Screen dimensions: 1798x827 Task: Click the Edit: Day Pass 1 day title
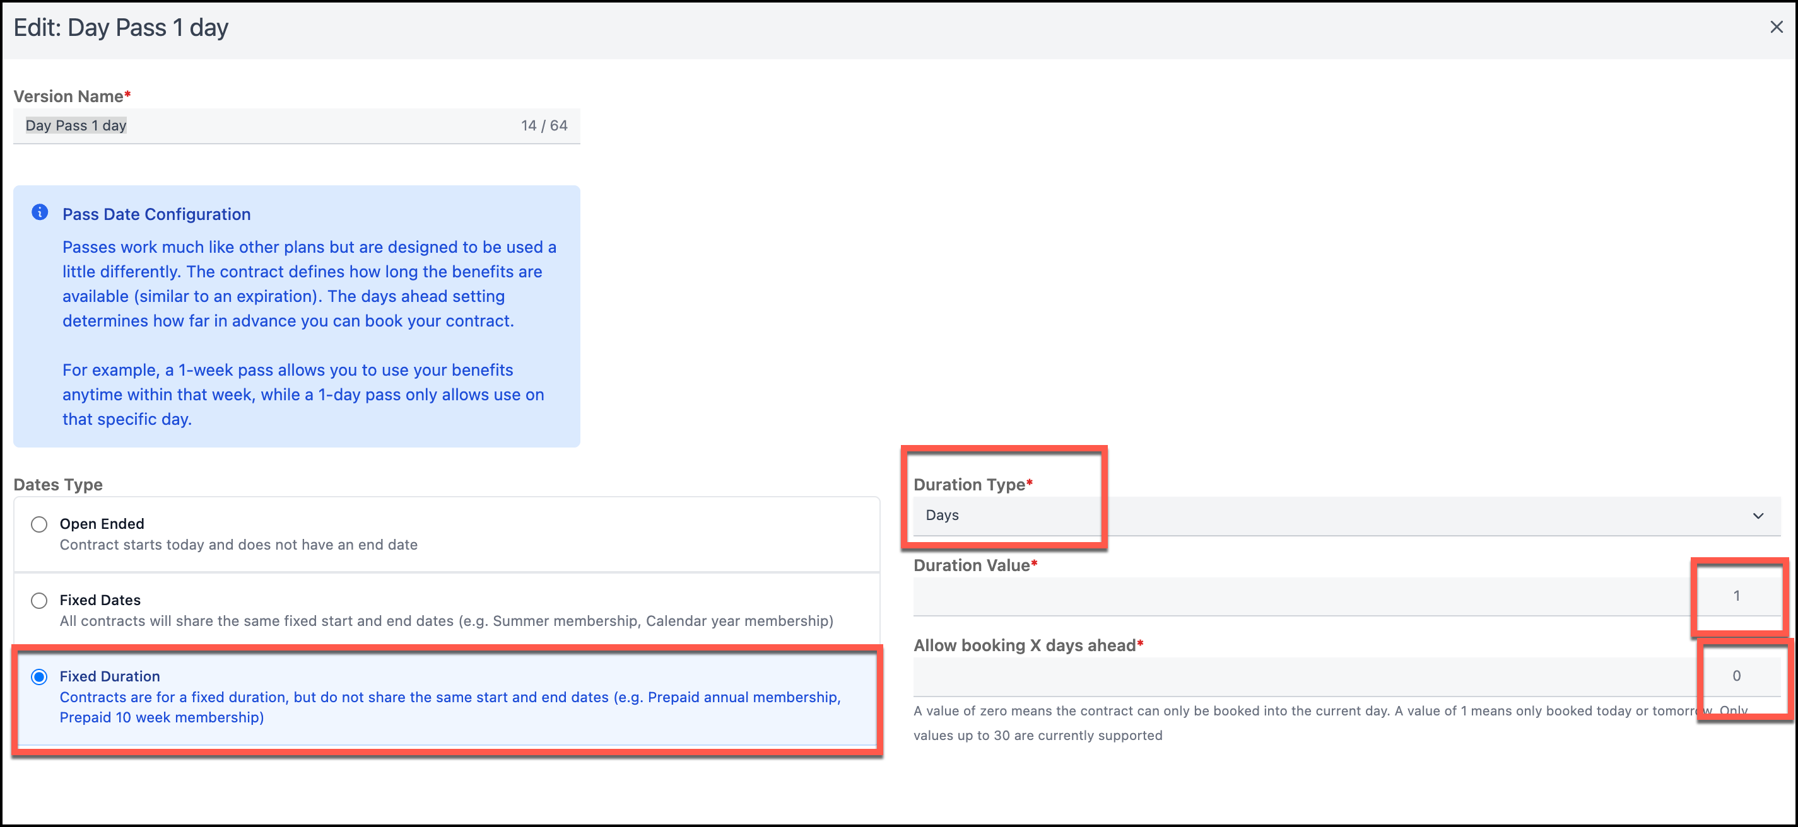[120, 28]
